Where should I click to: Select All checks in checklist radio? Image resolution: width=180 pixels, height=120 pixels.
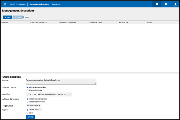(27, 87)
